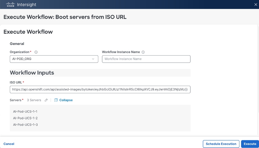
Task: Click the General section heading
Action: tap(17, 44)
